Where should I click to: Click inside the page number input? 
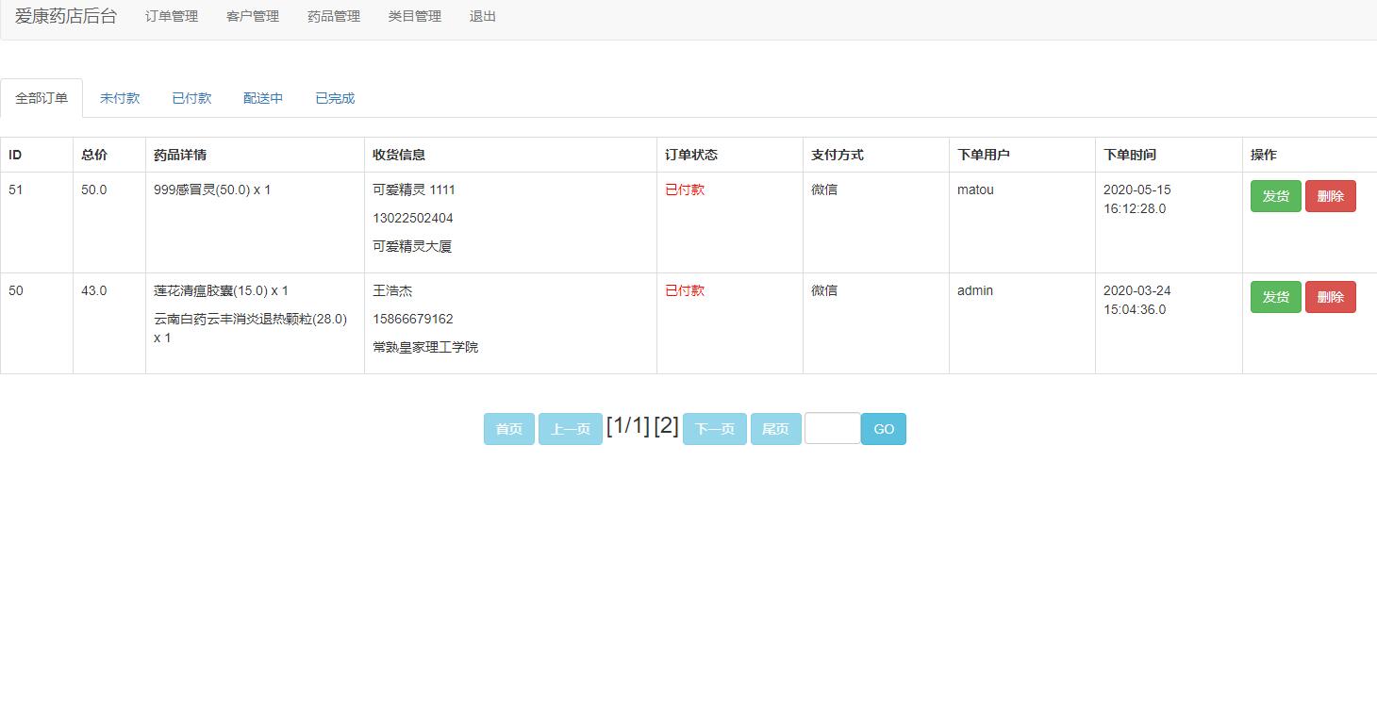831,428
